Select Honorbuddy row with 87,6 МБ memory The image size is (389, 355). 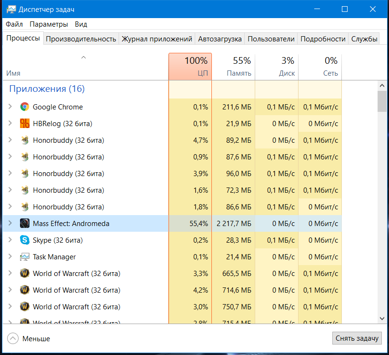click(172, 157)
